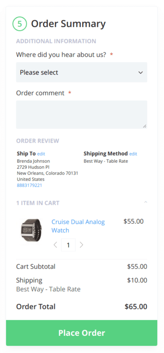The height and width of the screenshot is (353, 164).
Task: Click the 1 Item in Cart heading
Action: click(38, 203)
